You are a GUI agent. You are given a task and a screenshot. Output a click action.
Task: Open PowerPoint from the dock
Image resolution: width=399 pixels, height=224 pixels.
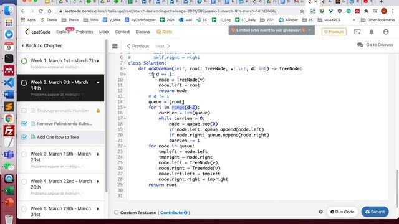[x=9, y=203]
